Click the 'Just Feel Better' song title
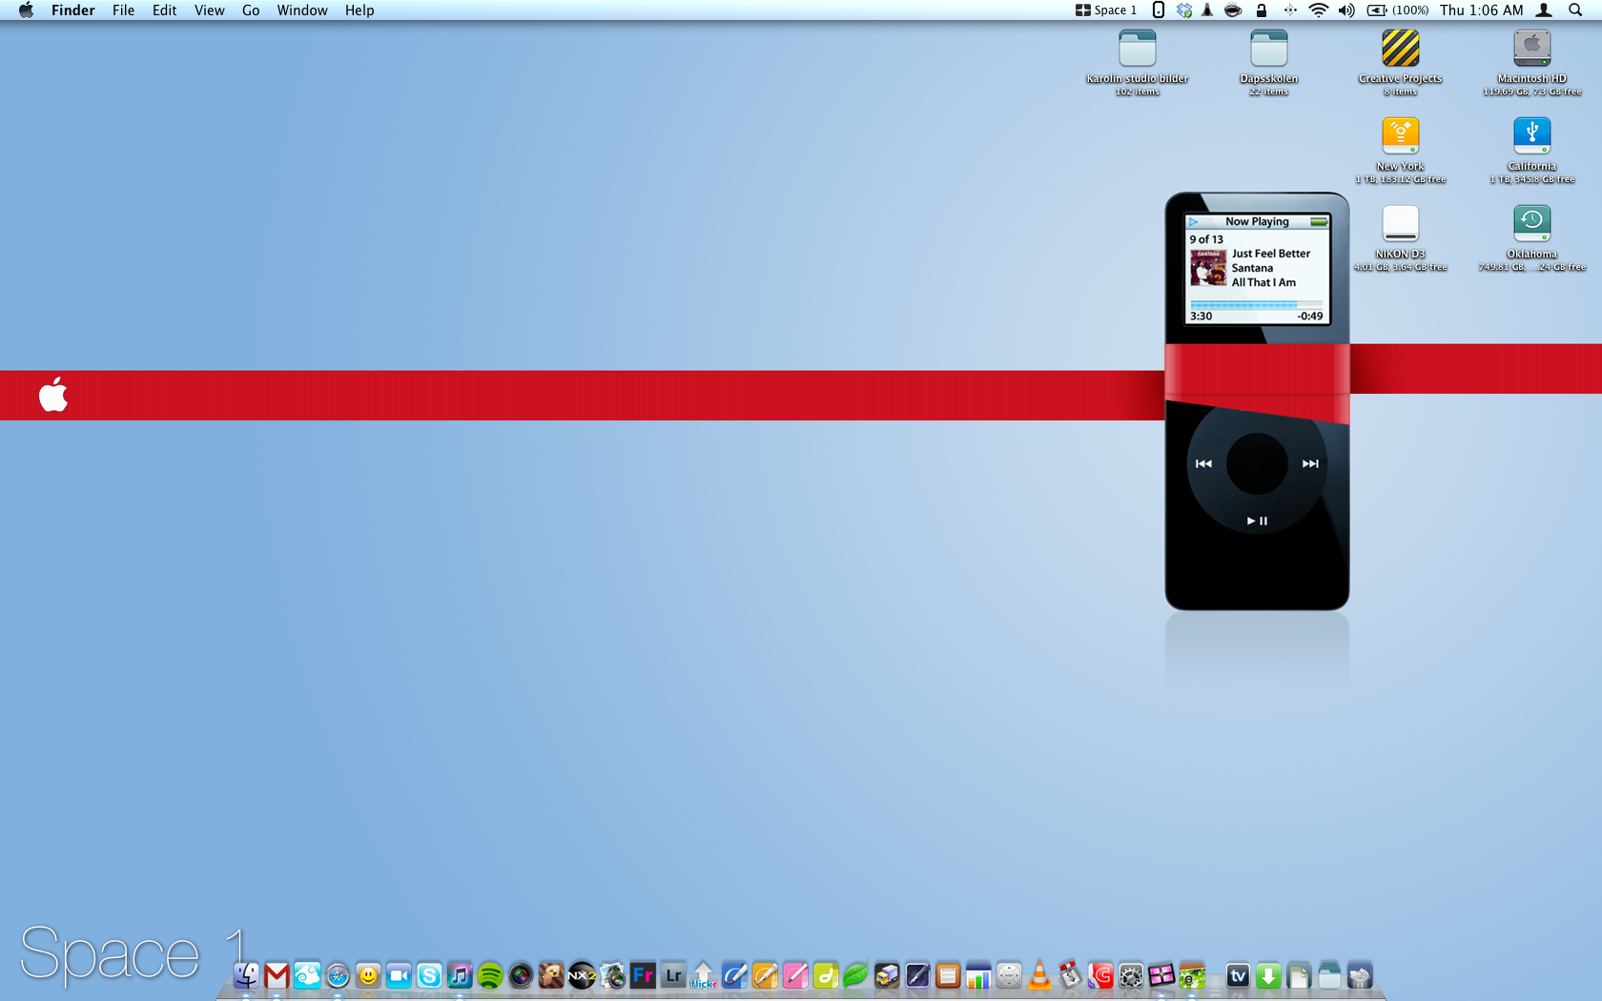The height and width of the screenshot is (1001, 1602). click(x=1271, y=254)
